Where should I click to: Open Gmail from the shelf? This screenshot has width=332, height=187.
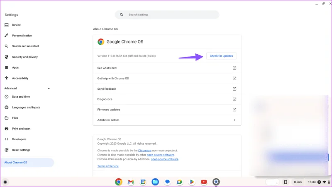click(131, 182)
